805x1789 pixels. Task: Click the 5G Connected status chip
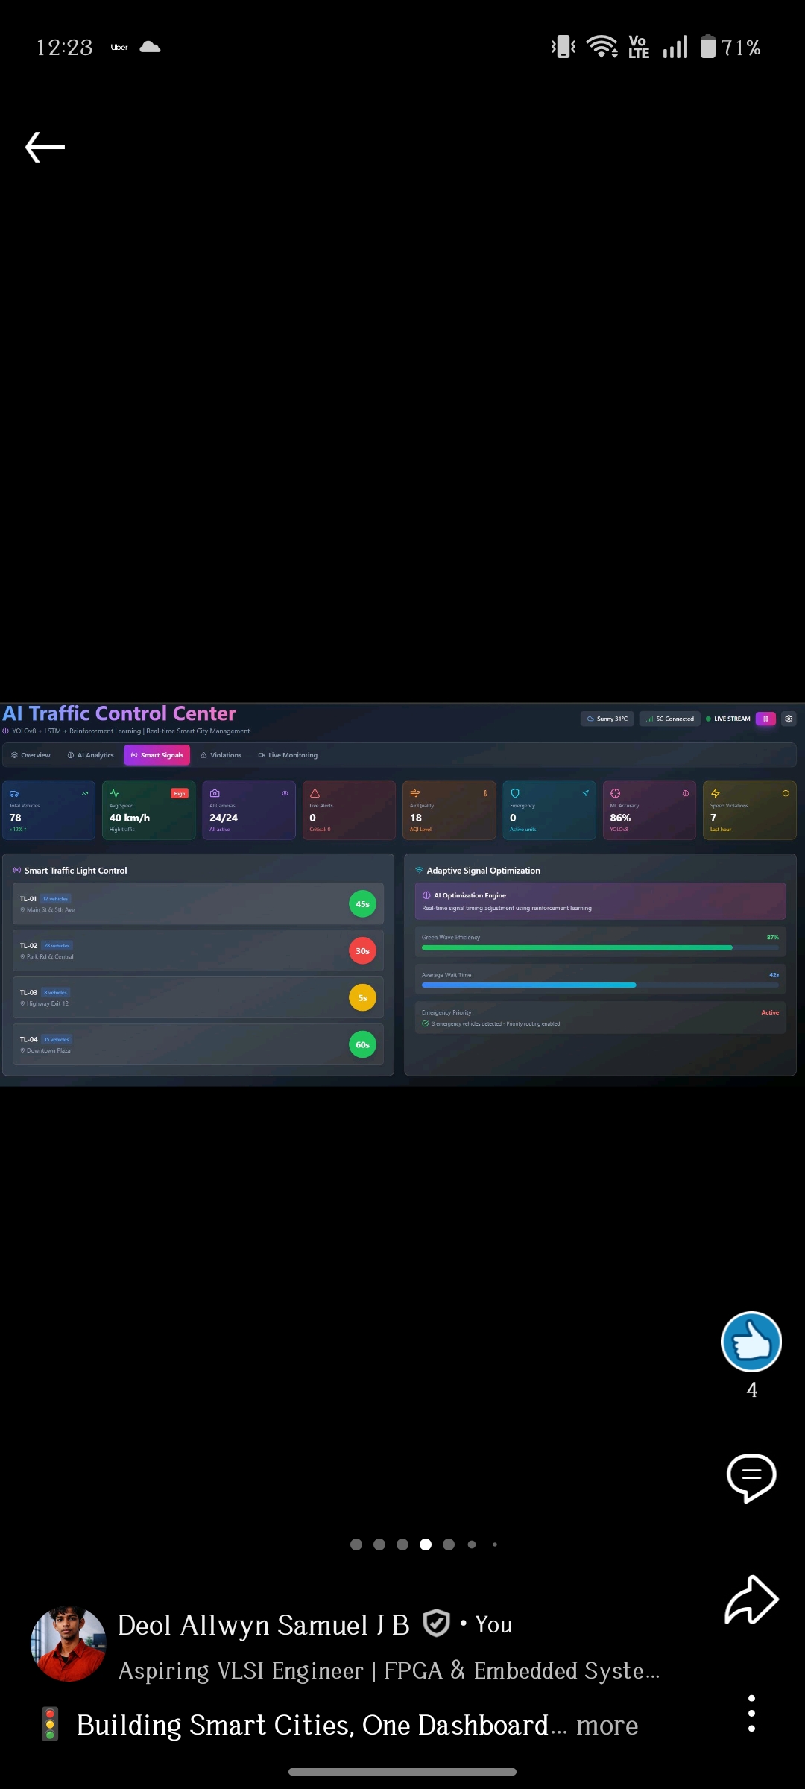(x=670, y=719)
